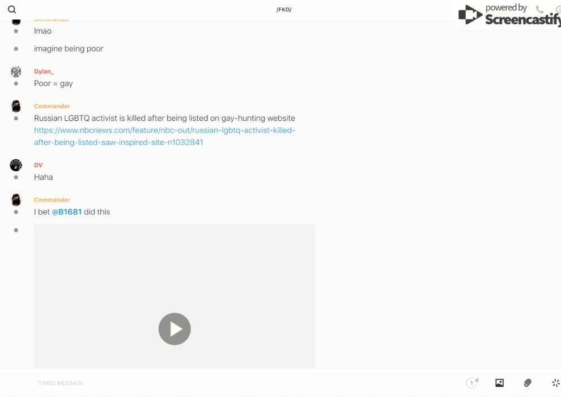Open the nbcnews.com article link
Image resolution: width=561 pixels, height=397 pixels.
click(164, 136)
